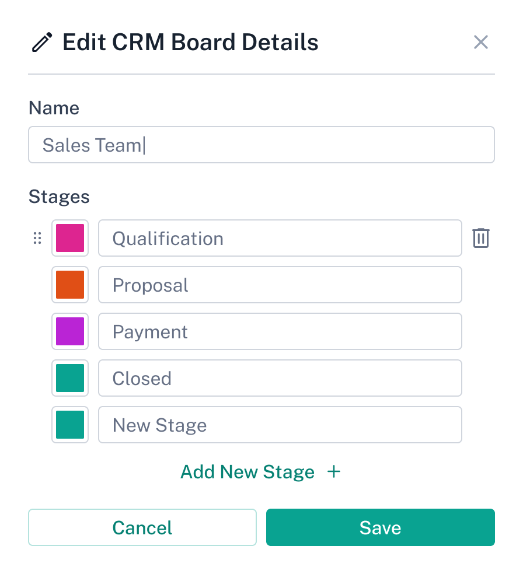The height and width of the screenshot is (574, 523).
Task: Edit the New Stage name field
Action: (280, 425)
